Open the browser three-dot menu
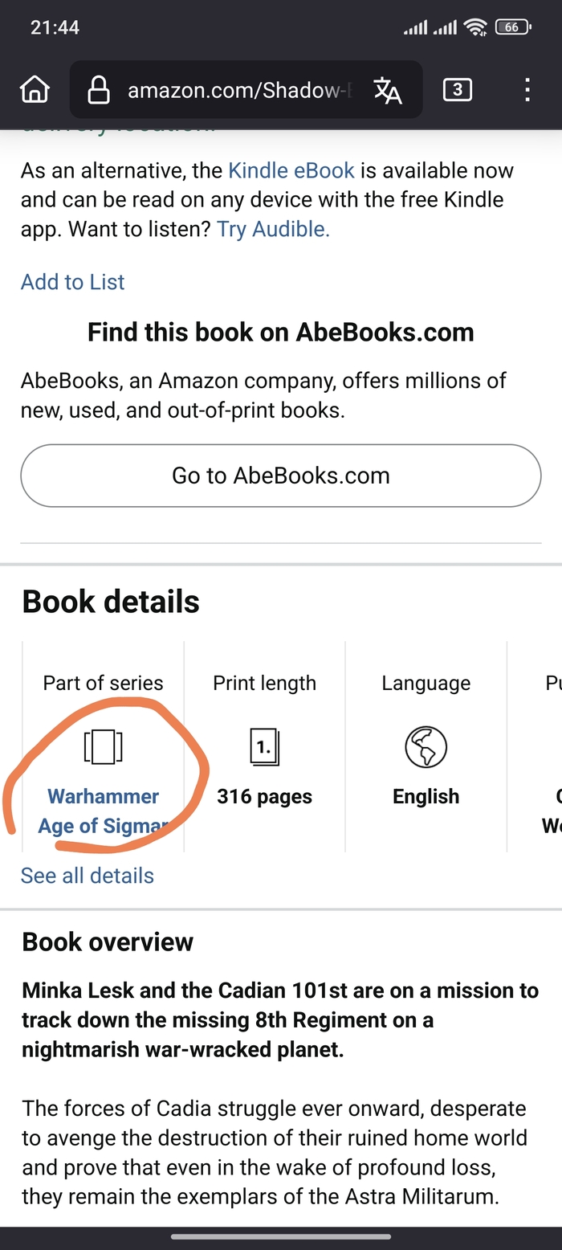 coord(527,90)
